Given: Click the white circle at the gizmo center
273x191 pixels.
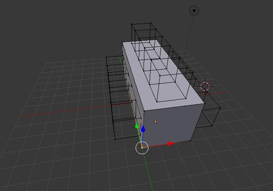Looking at the screenshot, I should point(142,148).
